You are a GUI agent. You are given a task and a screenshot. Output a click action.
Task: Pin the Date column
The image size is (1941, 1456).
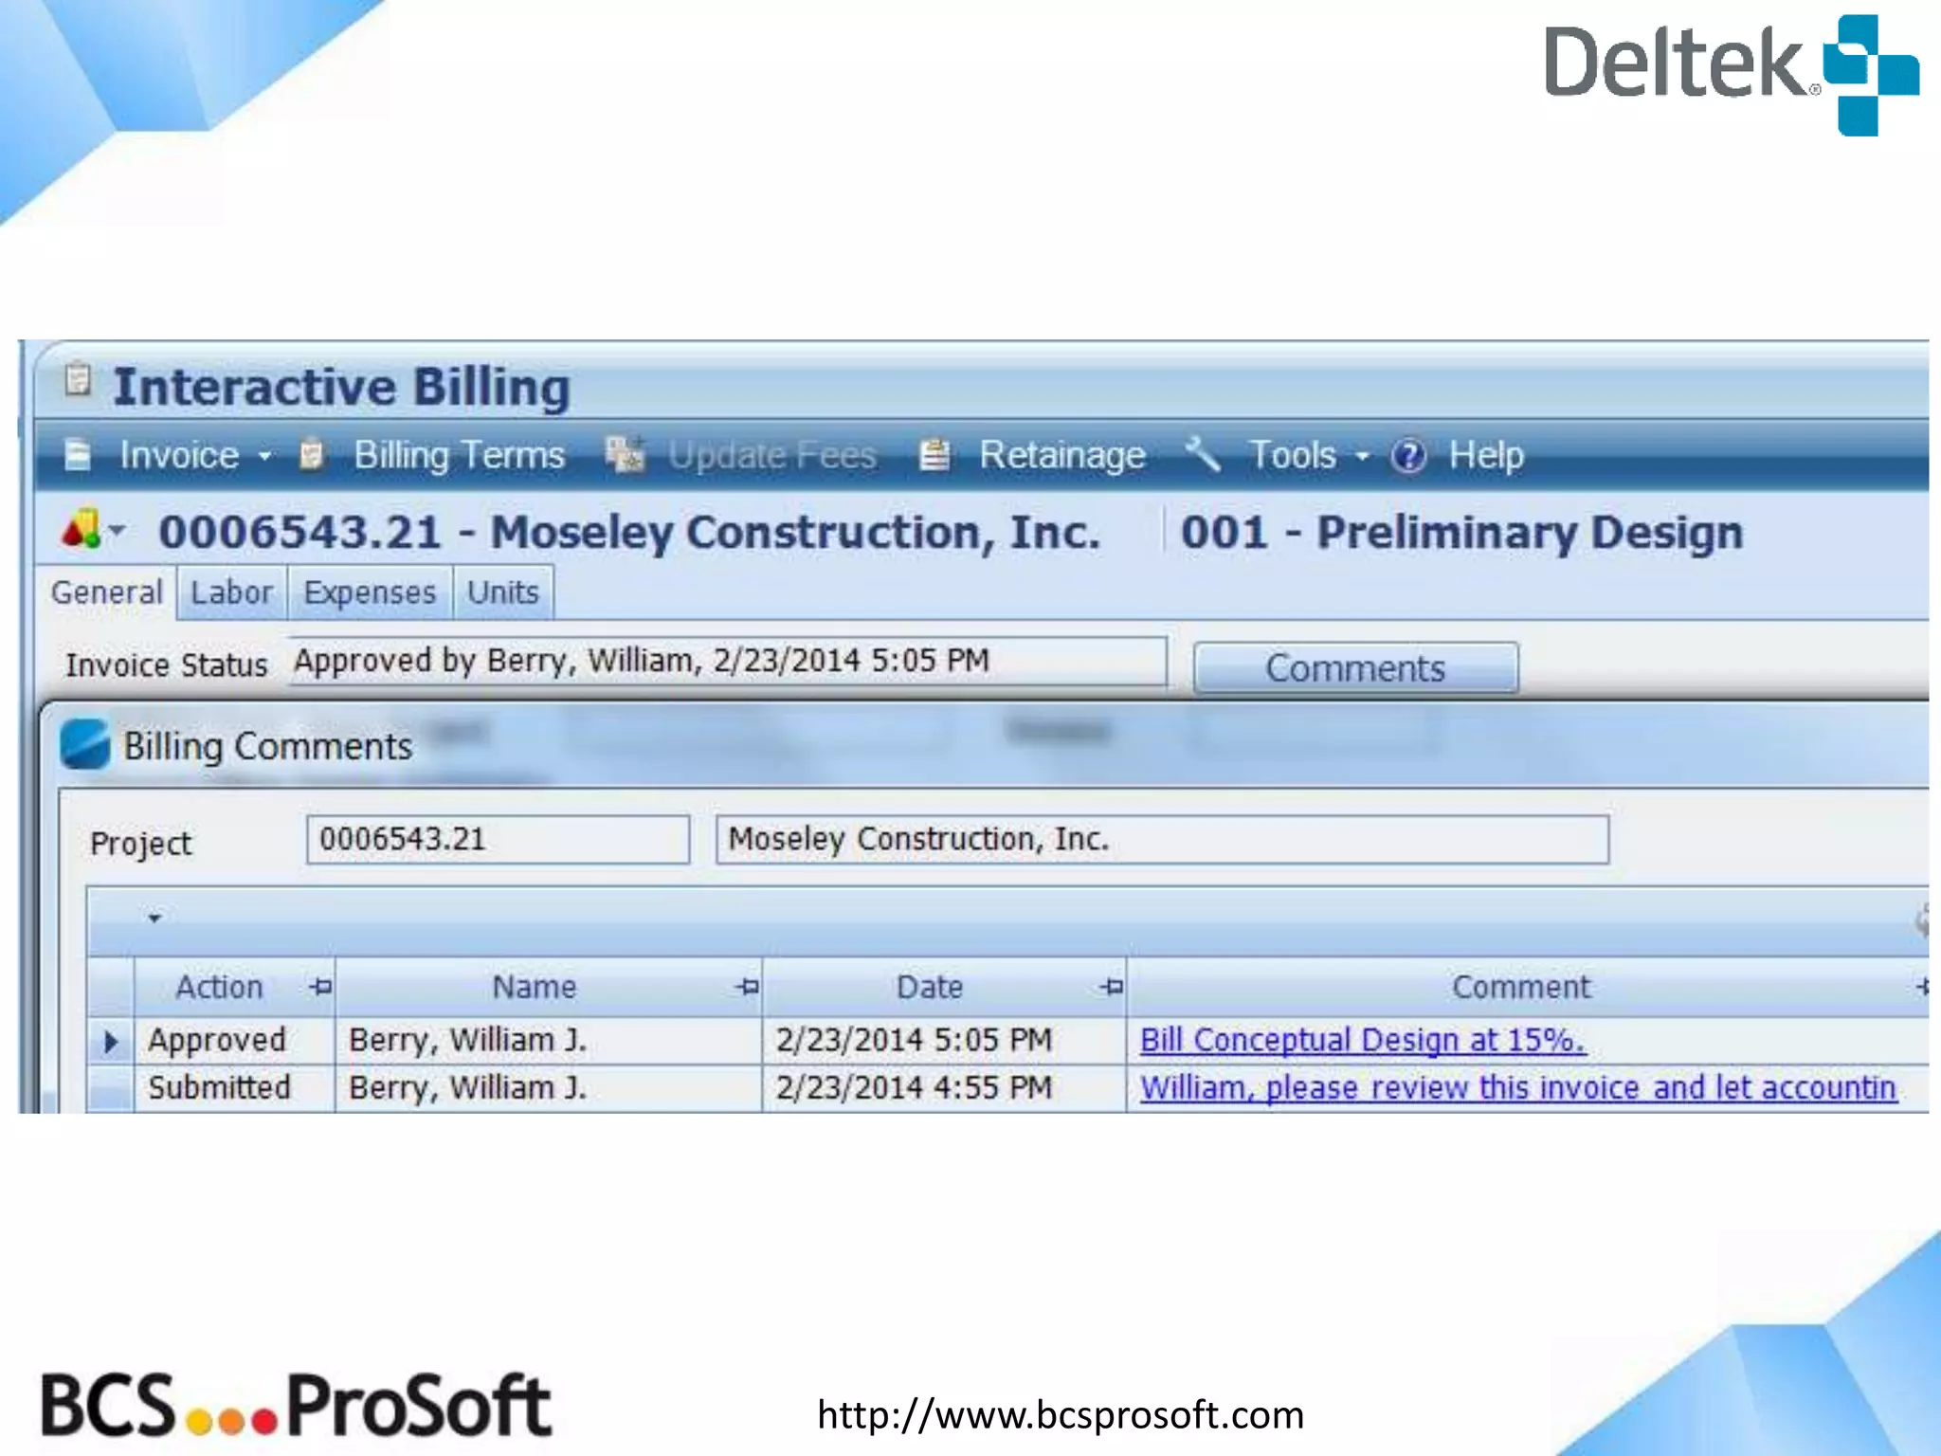[1112, 987]
